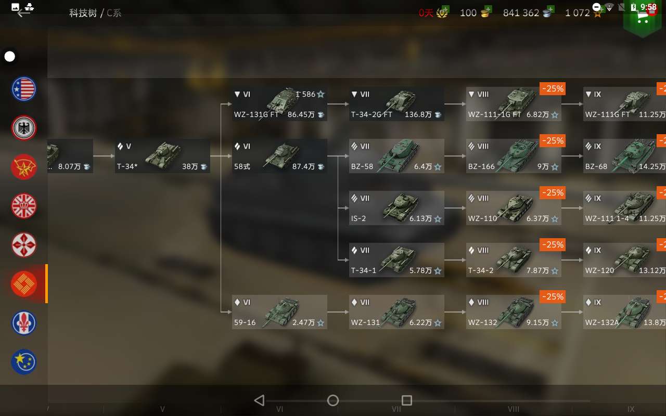Screen dimensions: 666x416
Task: Jump to tier VIII on bottom tier bar
Action: click(x=514, y=409)
